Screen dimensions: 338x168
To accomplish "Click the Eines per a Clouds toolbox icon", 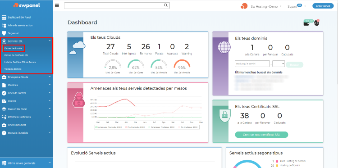I will 4,77.
